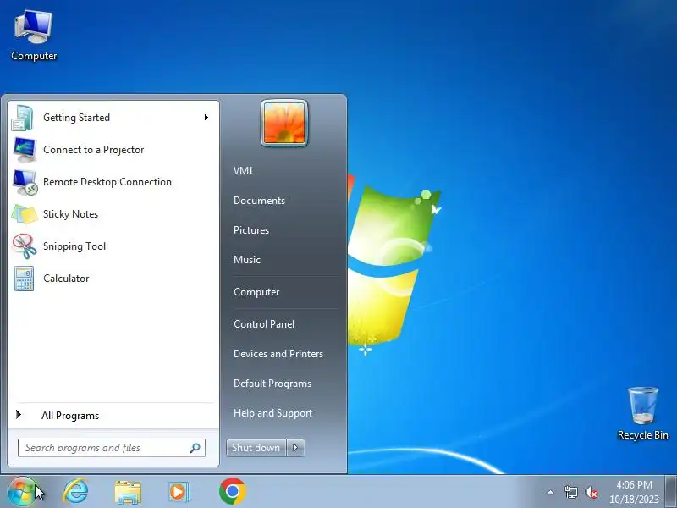This screenshot has height=508, width=677.
Task: Open Devices and Printers
Action: pos(278,354)
